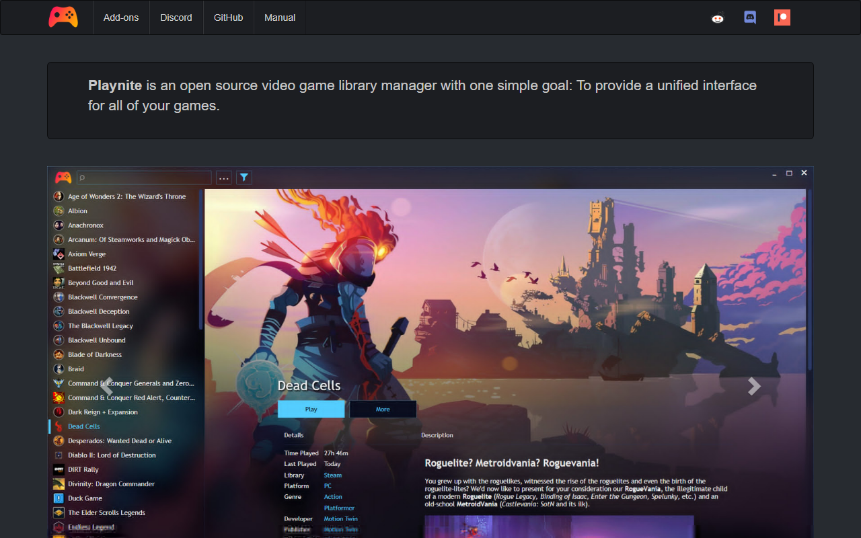
Task: Click the Action genre link
Action: pyautogui.click(x=333, y=497)
